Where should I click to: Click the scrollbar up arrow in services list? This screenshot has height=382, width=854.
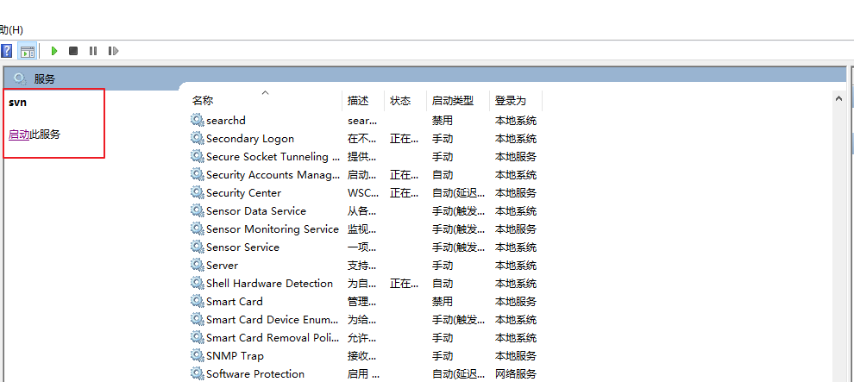point(838,99)
